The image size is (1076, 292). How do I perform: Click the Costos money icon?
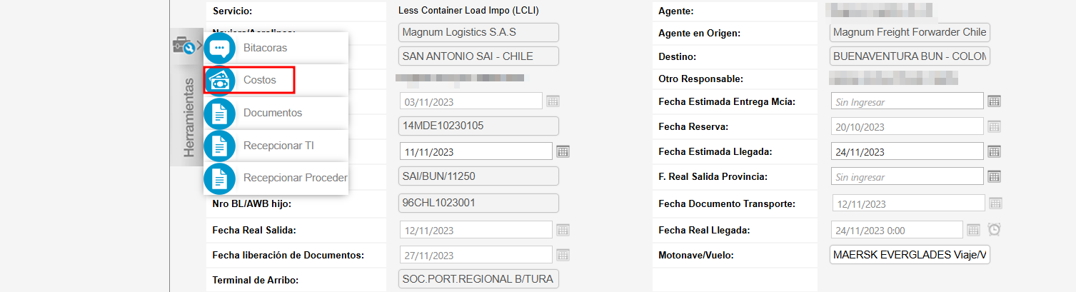coord(219,81)
